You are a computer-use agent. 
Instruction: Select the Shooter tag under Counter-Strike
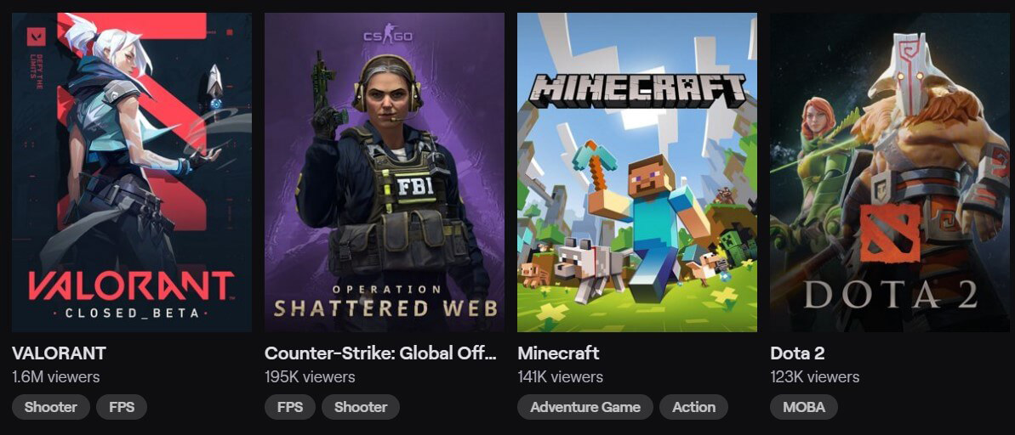click(x=361, y=407)
